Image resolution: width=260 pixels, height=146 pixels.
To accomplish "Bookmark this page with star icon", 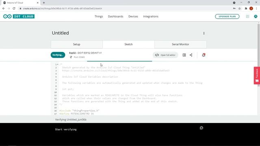I will 239,9.
